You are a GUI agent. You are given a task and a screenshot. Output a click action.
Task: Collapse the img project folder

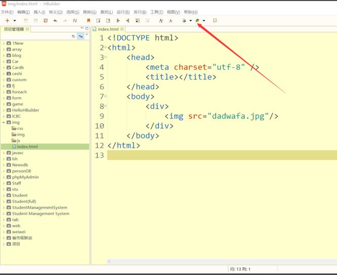pyautogui.click(x=4, y=122)
